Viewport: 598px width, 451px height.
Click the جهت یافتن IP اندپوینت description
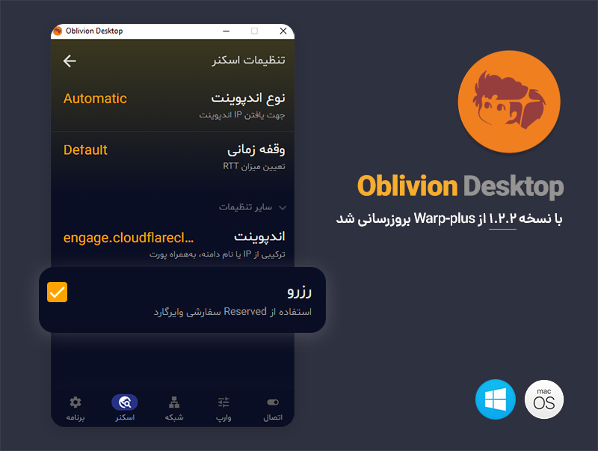[x=241, y=115]
